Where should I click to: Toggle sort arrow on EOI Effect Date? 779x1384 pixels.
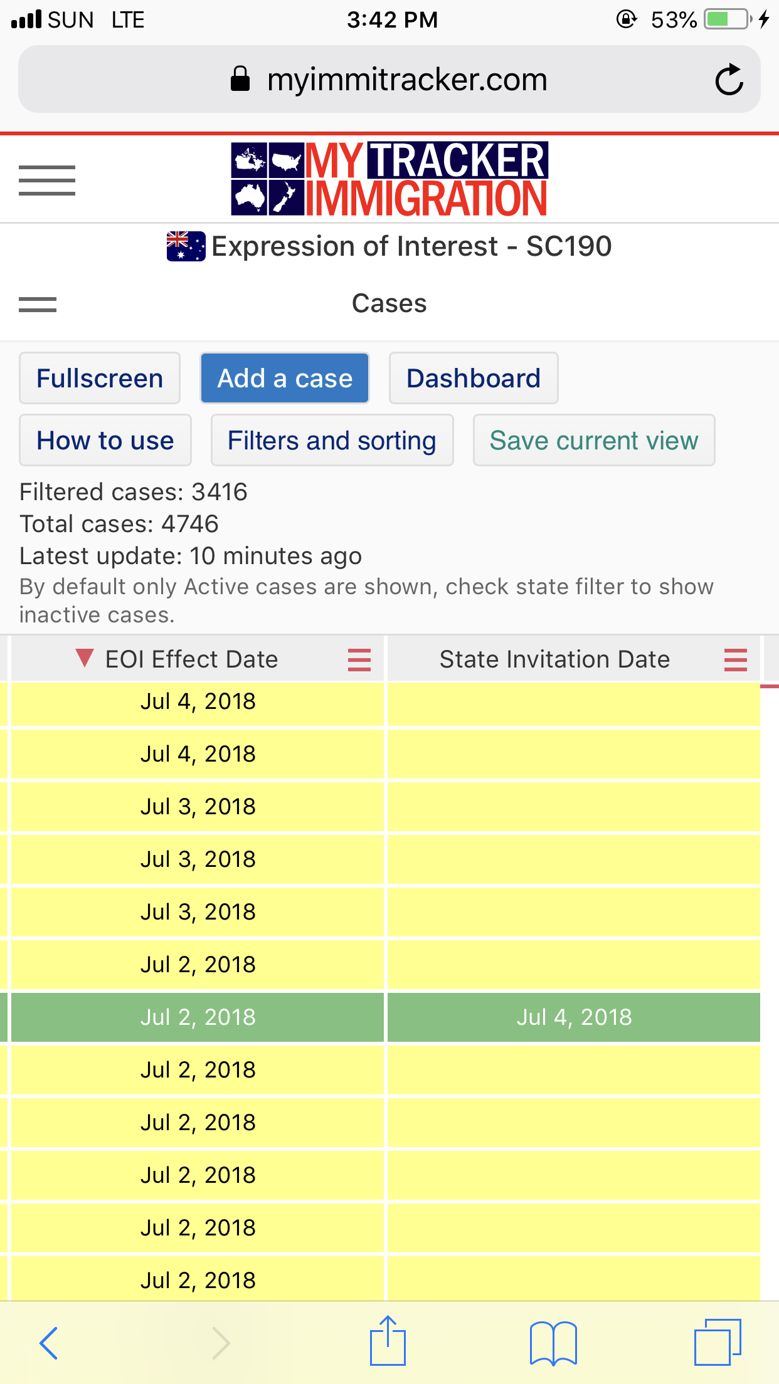point(84,658)
